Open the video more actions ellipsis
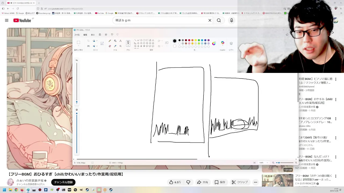Viewport: 344px width, 193px height. click(x=256, y=182)
